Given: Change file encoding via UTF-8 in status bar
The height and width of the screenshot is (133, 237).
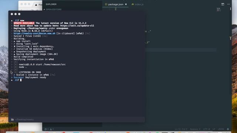Looking at the screenshot, I should [207, 129].
